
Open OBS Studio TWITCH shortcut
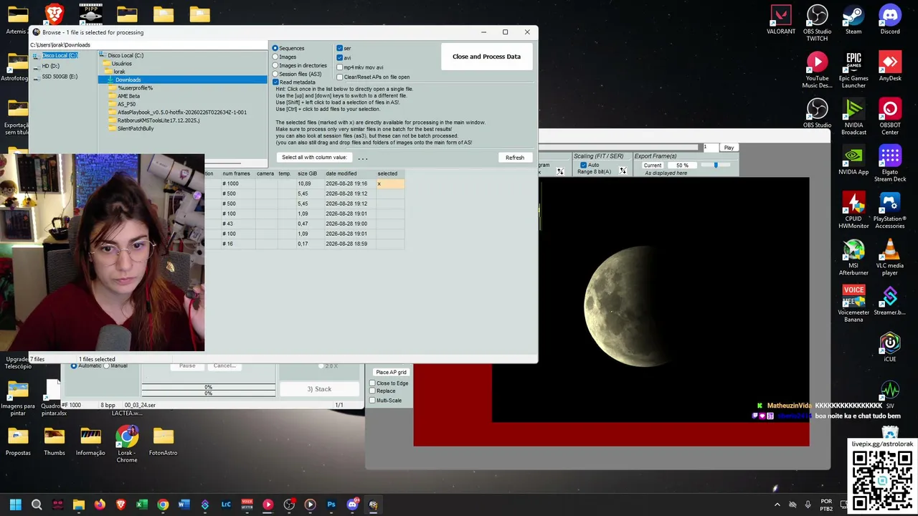point(817,23)
